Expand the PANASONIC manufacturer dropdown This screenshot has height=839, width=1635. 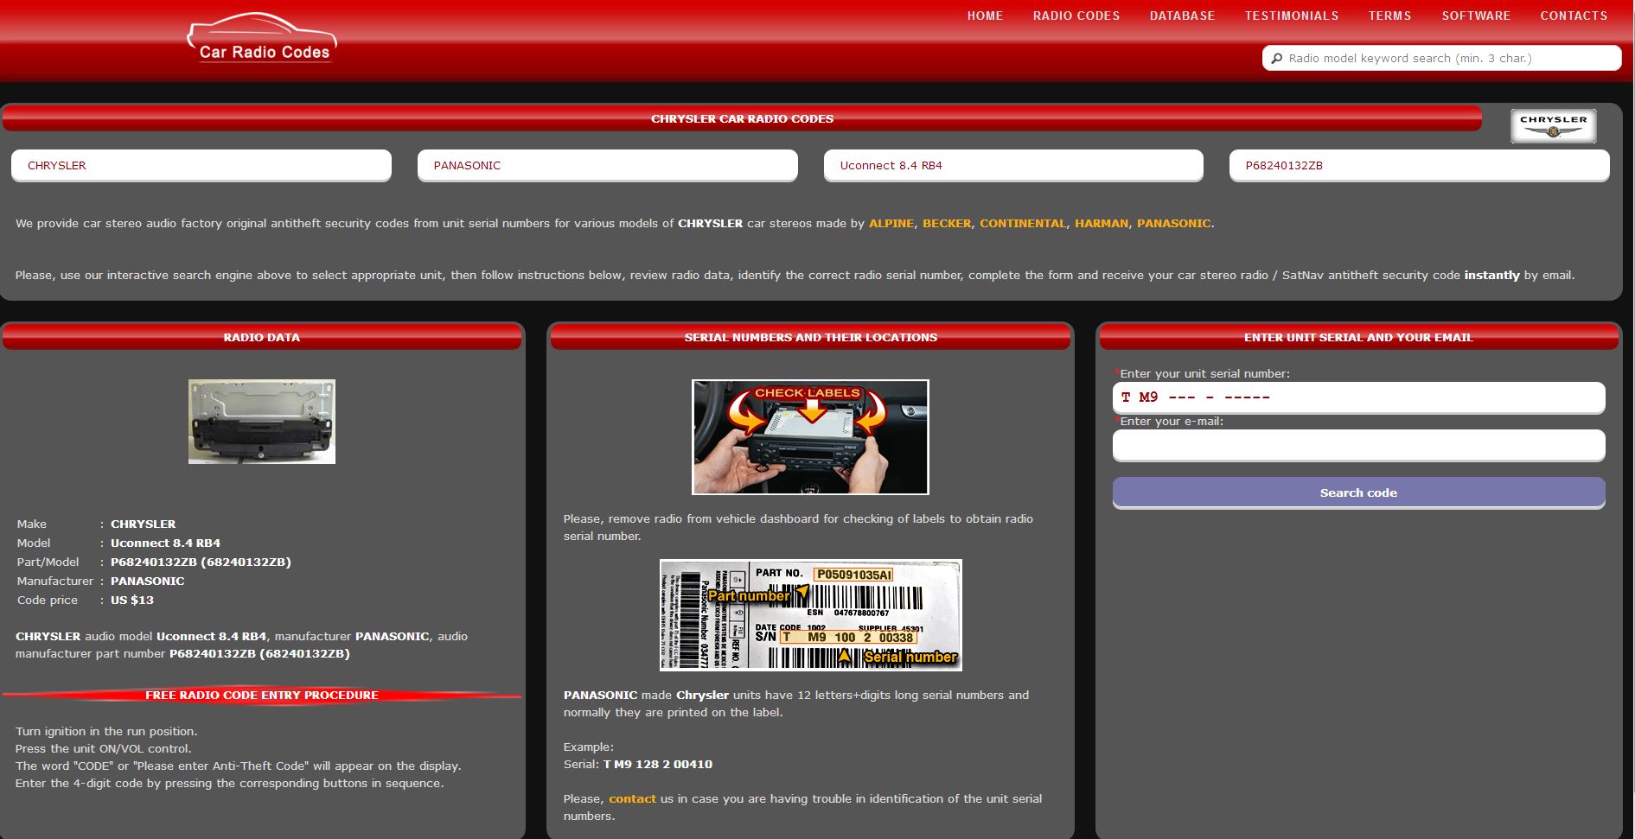coord(607,165)
